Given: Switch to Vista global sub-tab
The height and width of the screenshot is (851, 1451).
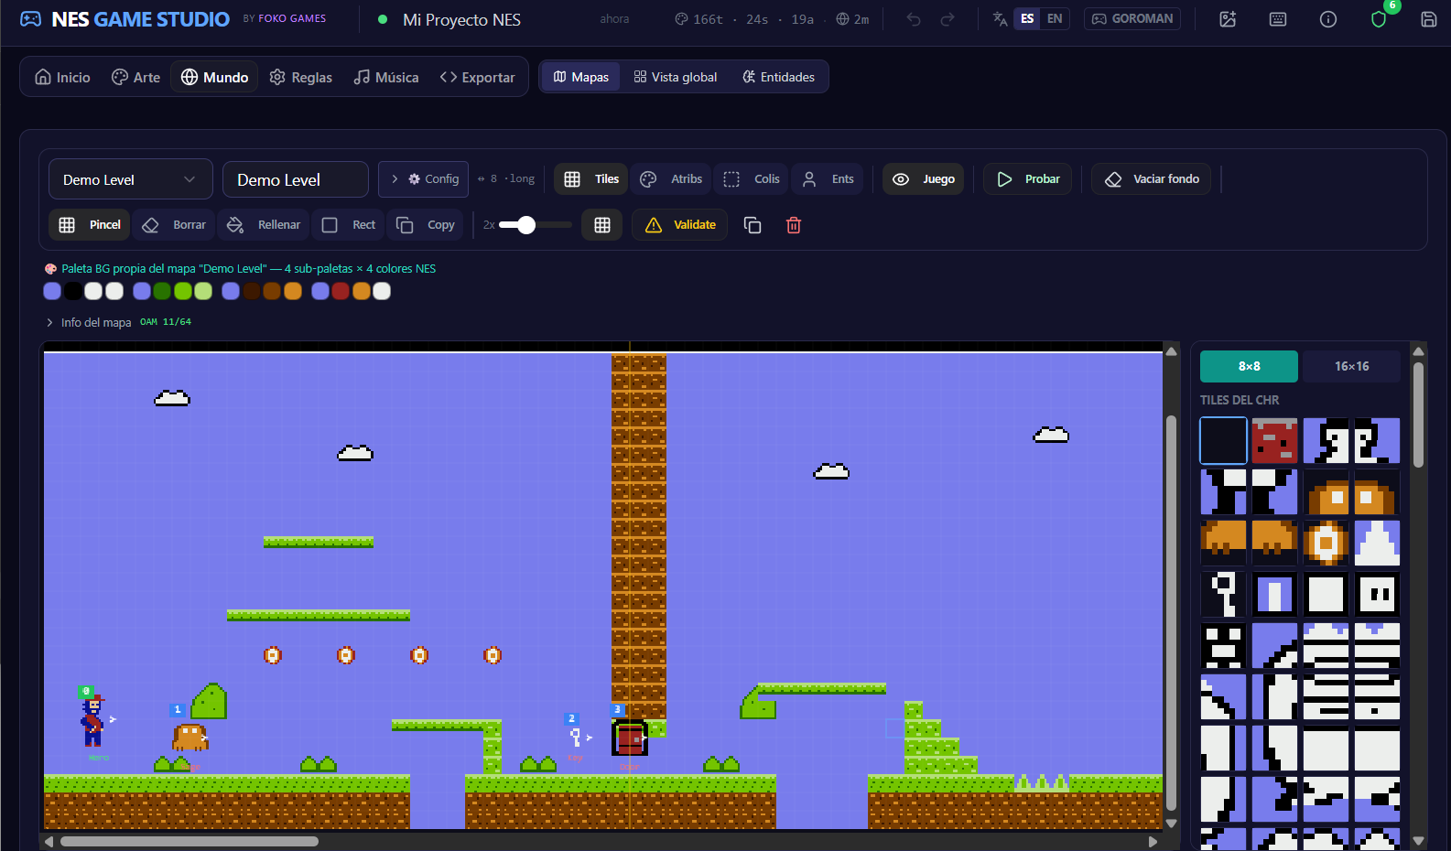Looking at the screenshot, I should [676, 77].
